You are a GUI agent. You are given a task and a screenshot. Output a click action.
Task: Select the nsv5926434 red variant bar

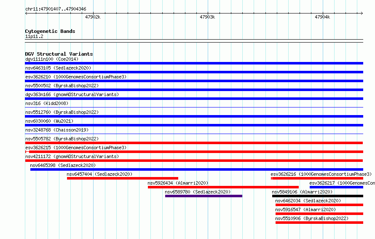223,187
